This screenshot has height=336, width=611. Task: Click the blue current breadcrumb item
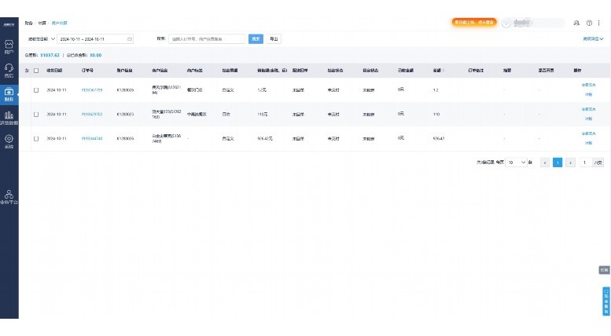tap(59, 23)
